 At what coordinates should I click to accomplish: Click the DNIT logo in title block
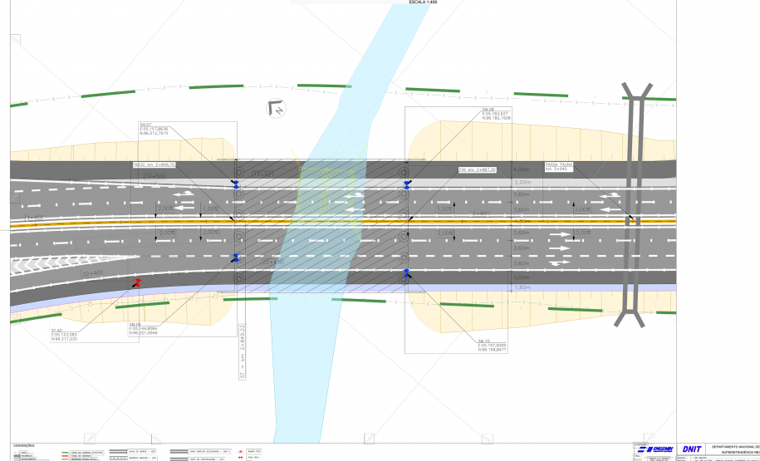[x=690, y=449]
